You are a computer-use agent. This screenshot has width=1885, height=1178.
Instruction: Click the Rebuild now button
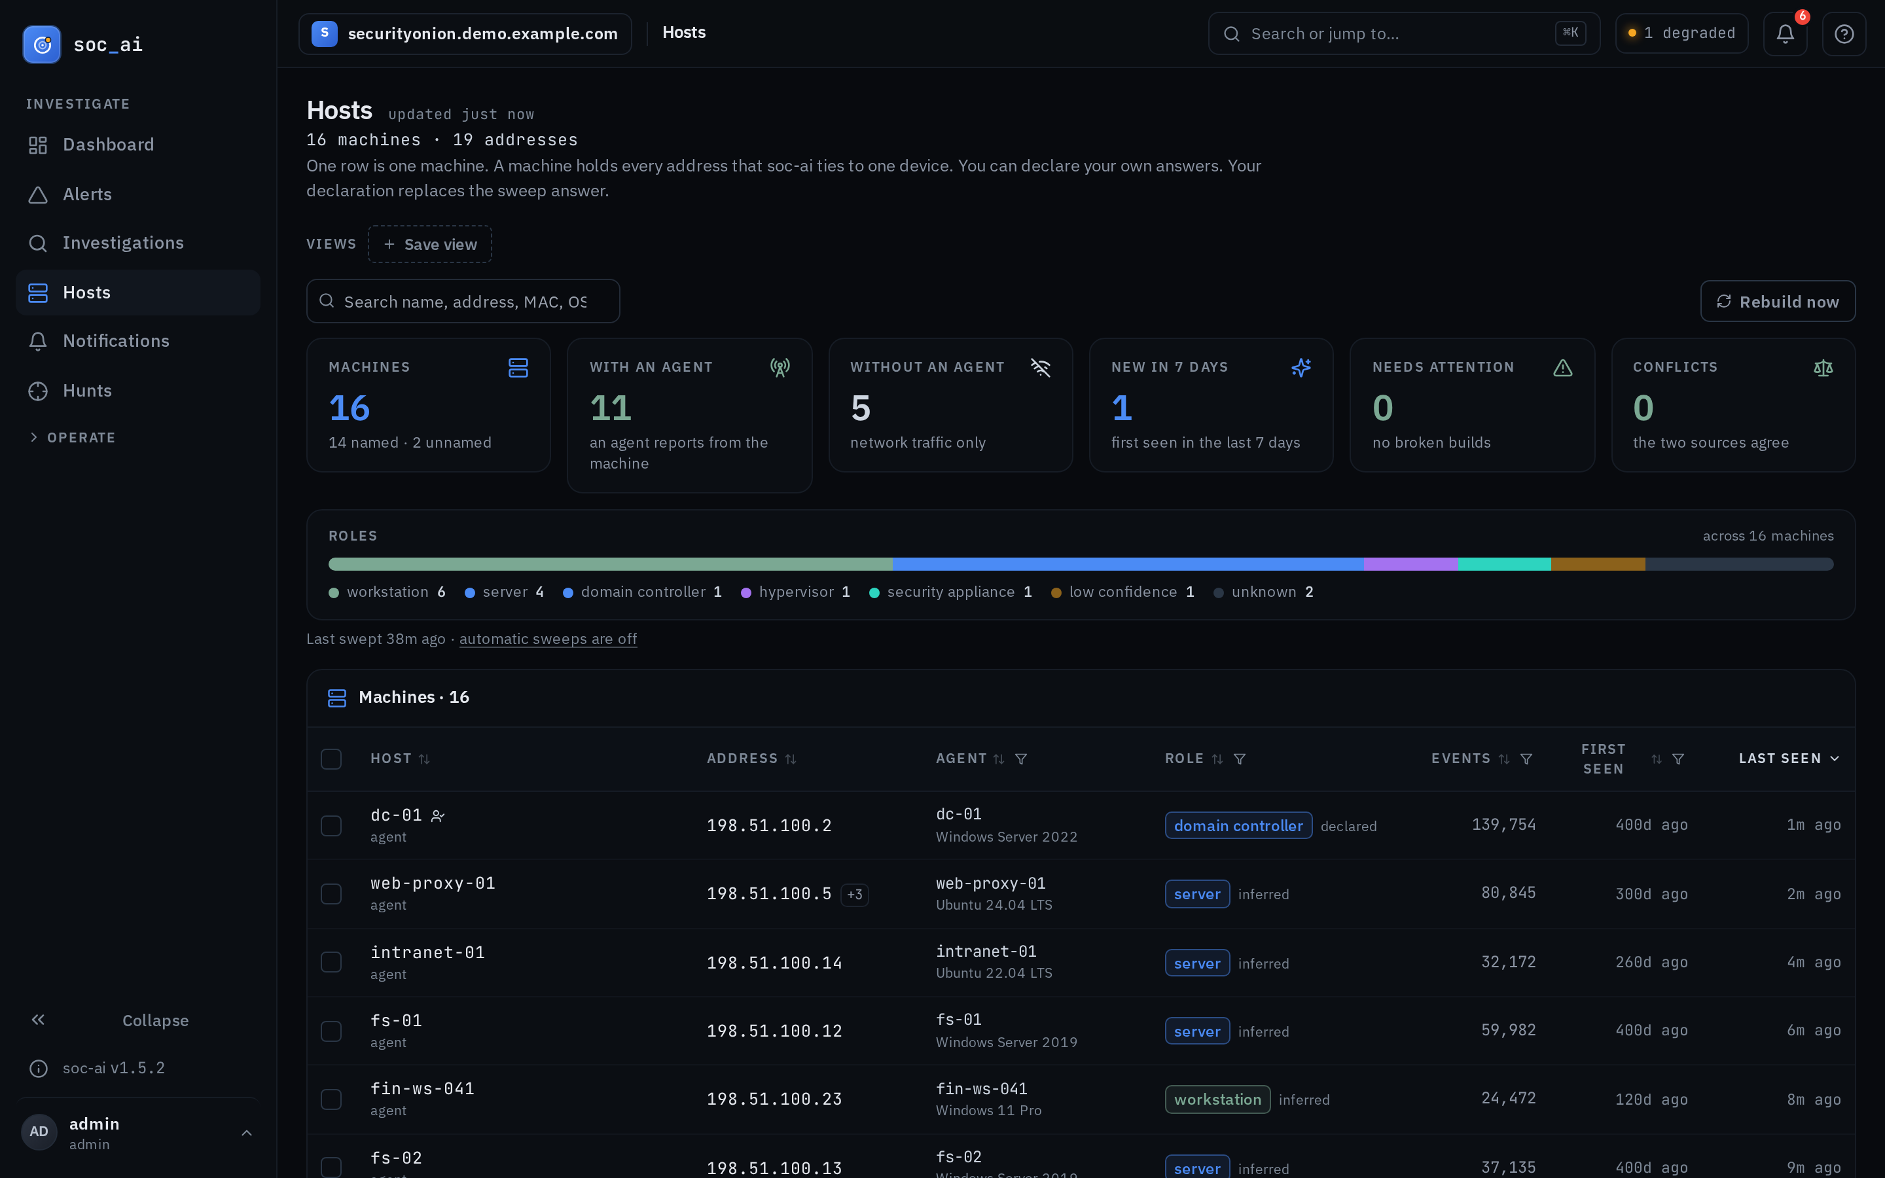tap(1778, 302)
